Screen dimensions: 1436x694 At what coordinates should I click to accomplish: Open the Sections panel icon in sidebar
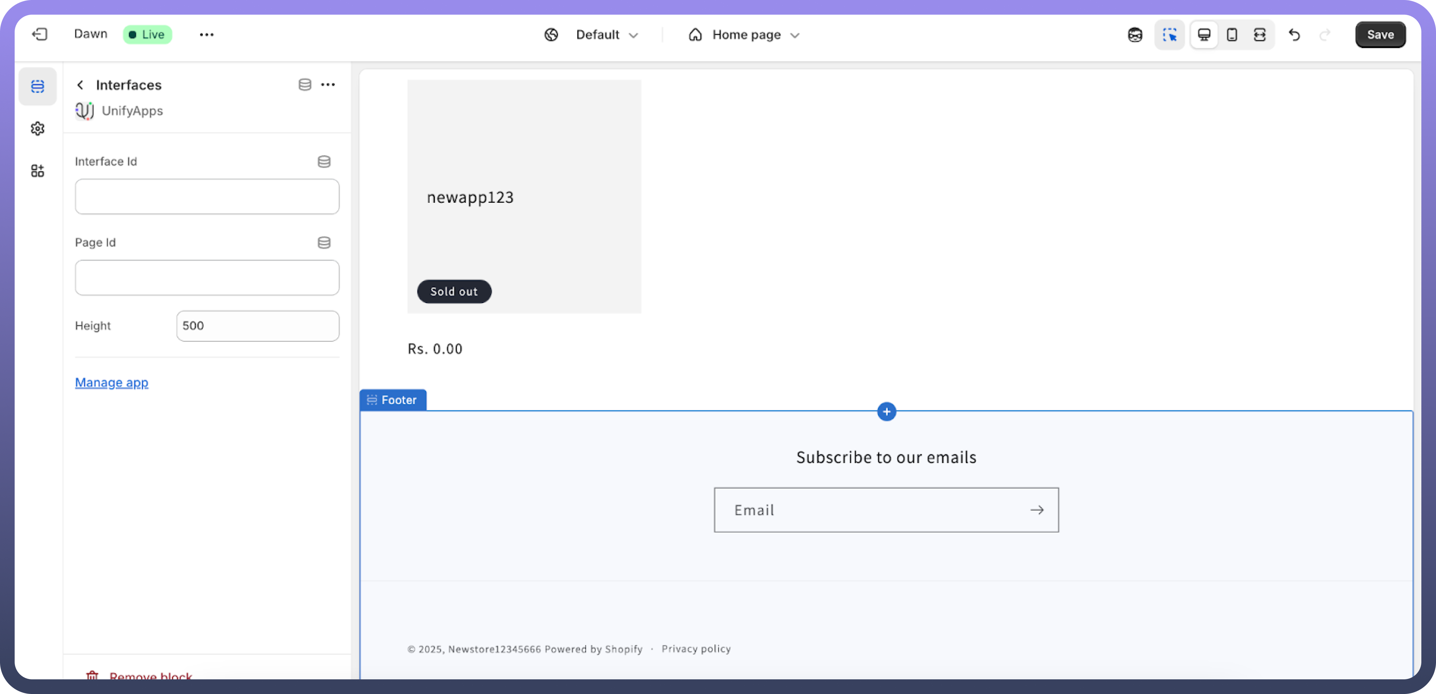pos(37,86)
